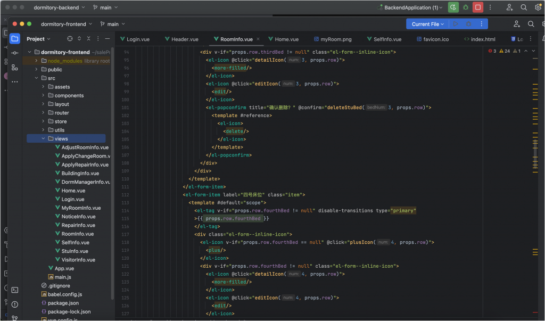The image size is (545, 321).
Task: Collapse all in Project panel
Action: click(x=89, y=39)
